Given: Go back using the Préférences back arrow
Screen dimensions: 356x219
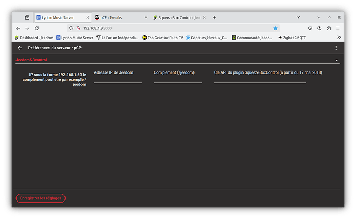Looking at the screenshot, I should [x=20, y=48].
